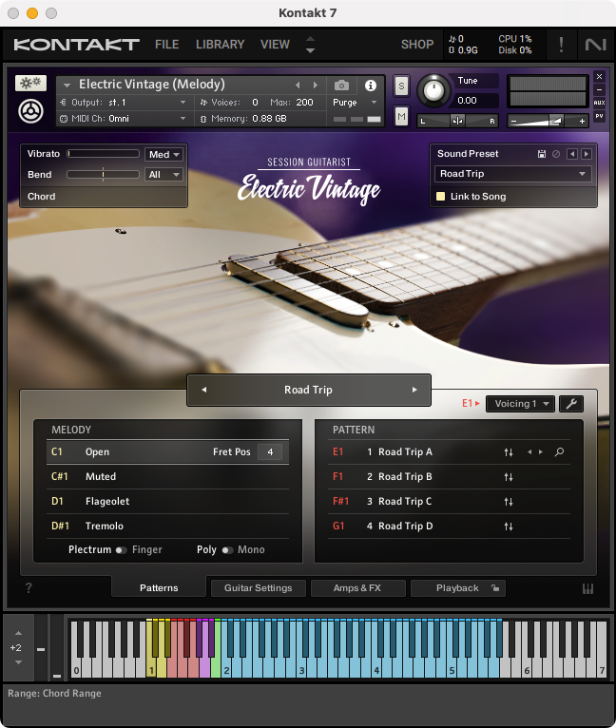This screenshot has width=616, height=728.
Task: Expand the MIDI Ch Omni dropdown
Action: tap(183, 119)
